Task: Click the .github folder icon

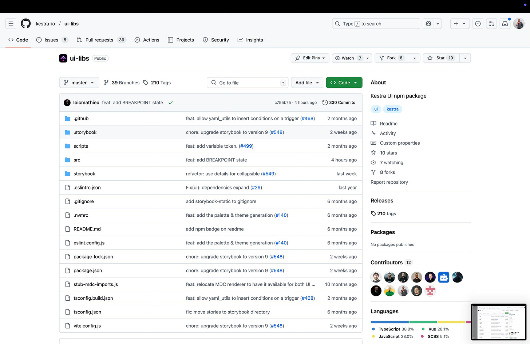Action: [x=67, y=119]
